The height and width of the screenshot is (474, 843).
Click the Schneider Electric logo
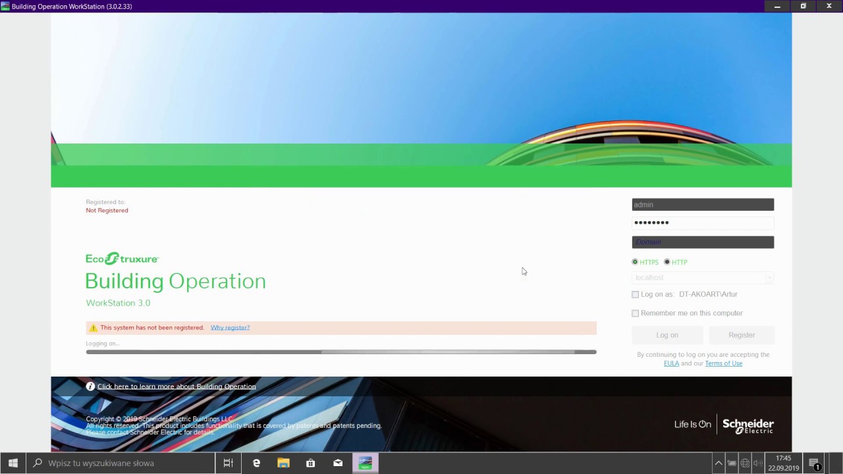[748, 426]
